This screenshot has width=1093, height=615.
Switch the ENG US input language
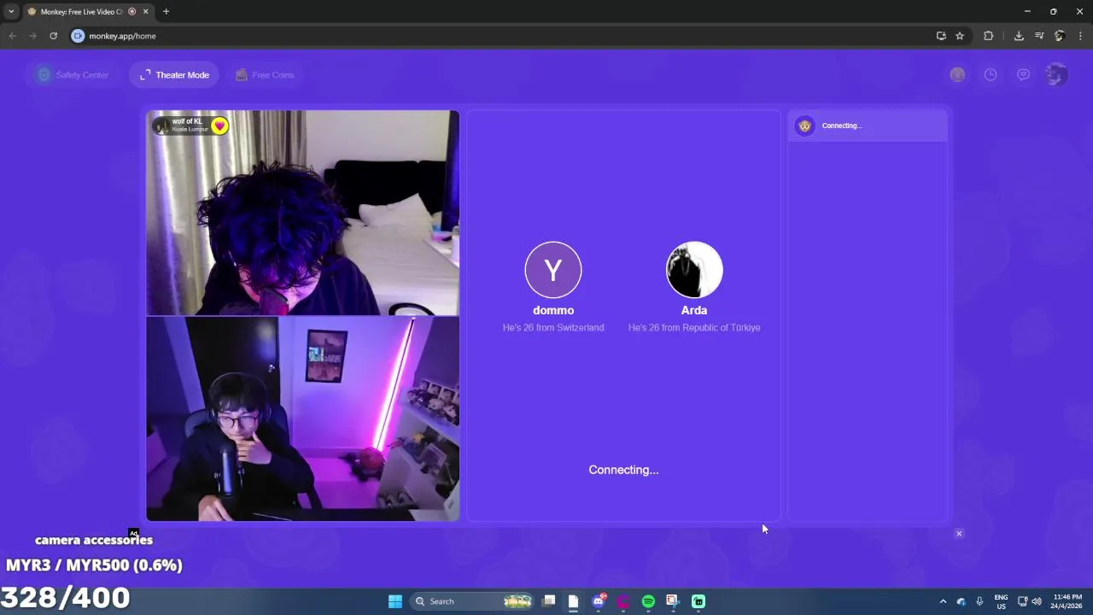tap(1001, 601)
